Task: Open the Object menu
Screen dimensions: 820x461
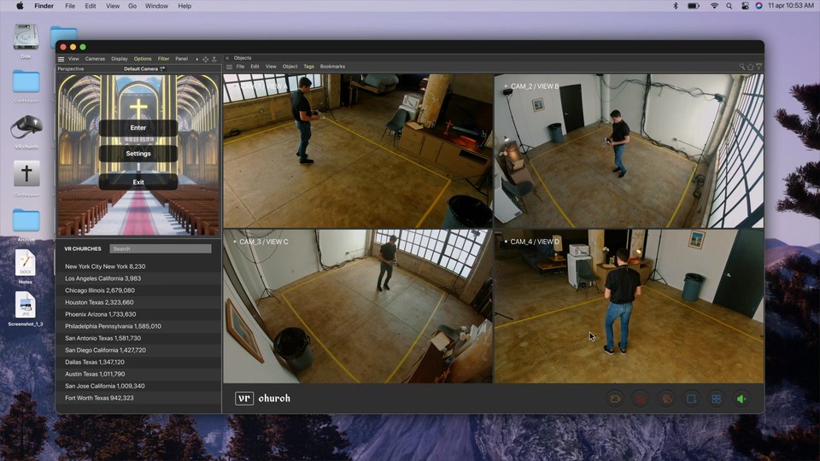Action: (290, 67)
